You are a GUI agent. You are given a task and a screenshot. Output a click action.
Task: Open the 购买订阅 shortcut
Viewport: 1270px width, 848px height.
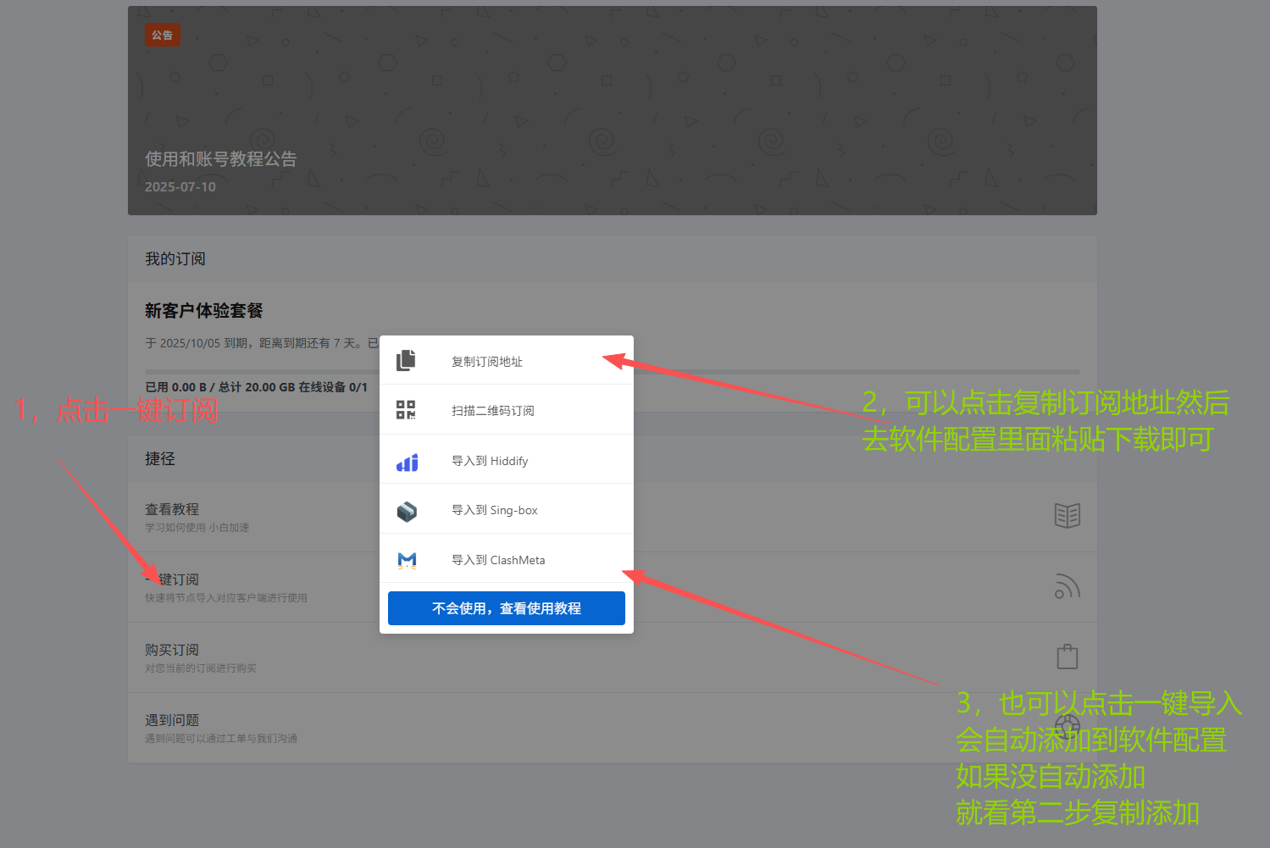[172, 650]
